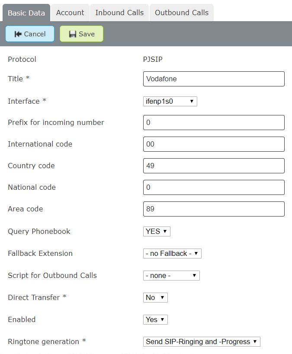Open the Interface dropdown showing ifenp1s0
This screenshot has width=292, height=354.
click(170, 101)
